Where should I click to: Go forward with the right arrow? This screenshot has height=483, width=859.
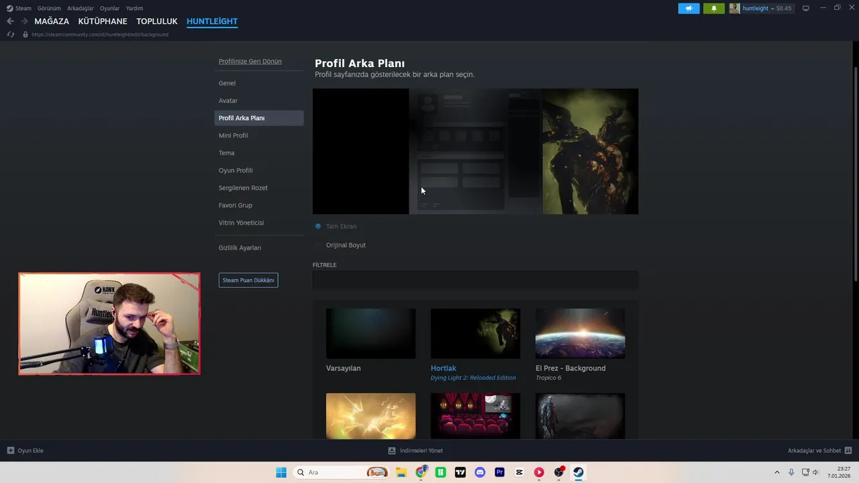click(x=24, y=21)
